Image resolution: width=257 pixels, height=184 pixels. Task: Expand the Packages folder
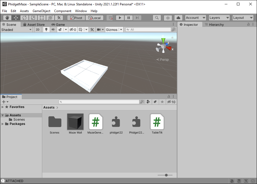(2, 124)
